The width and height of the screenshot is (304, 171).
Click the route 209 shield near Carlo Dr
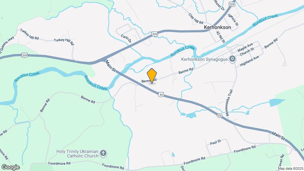pos(154,34)
